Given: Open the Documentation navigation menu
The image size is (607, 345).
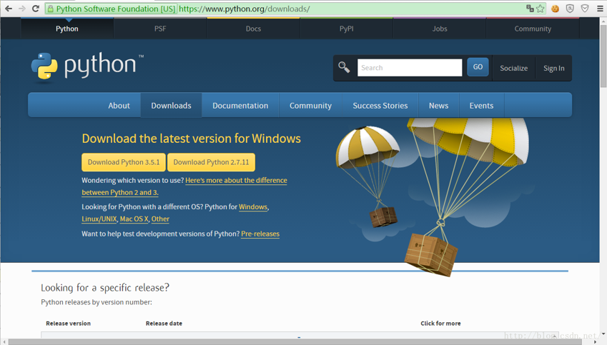Looking at the screenshot, I should point(240,106).
